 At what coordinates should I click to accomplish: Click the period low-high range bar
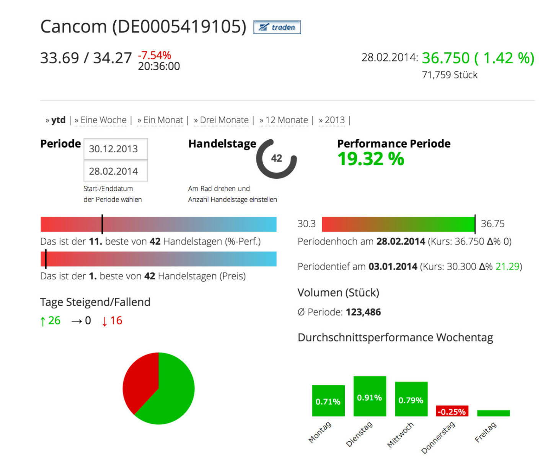click(x=398, y=224)
